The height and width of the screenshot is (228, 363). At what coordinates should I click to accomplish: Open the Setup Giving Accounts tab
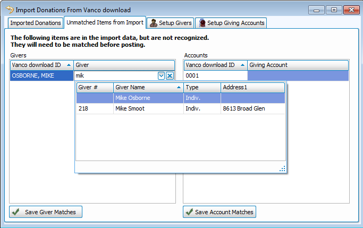(x=231, y=23)
